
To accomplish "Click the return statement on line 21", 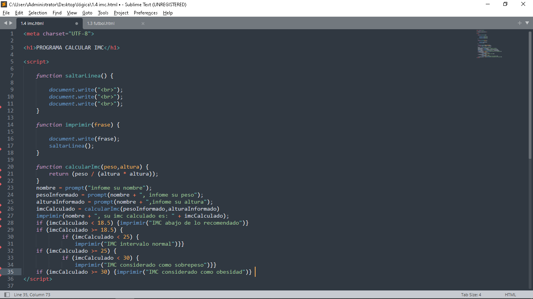I will pyautogui.click(x=104, y=174).
